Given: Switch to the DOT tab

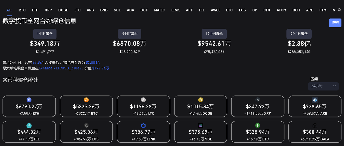Looking at the screenshot, I should point(144,10).
